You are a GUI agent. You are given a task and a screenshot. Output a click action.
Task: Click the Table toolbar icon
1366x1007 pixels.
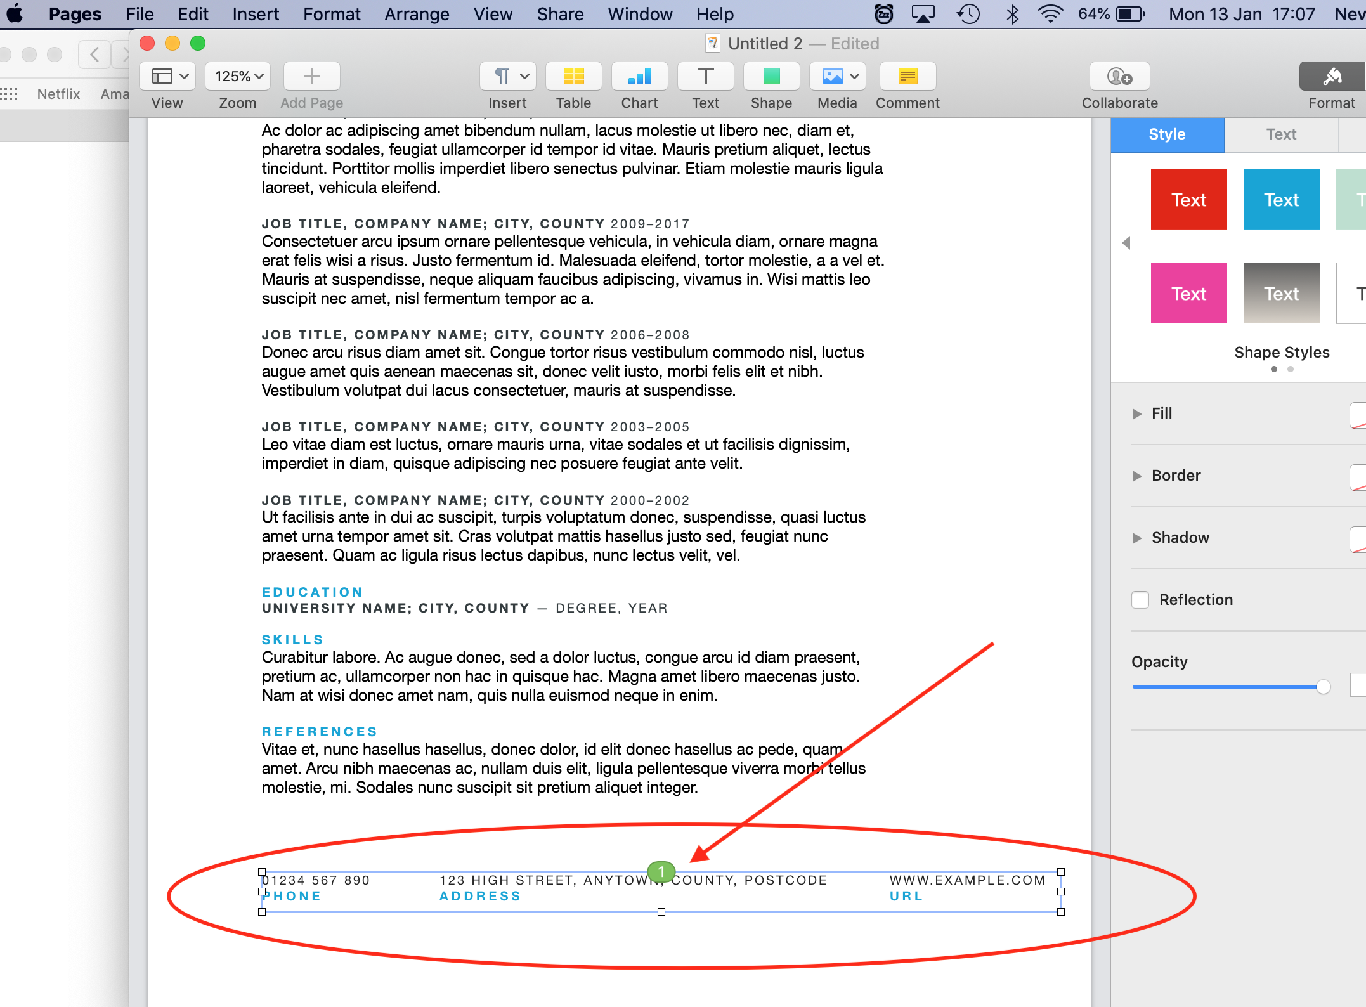(573, 77)
